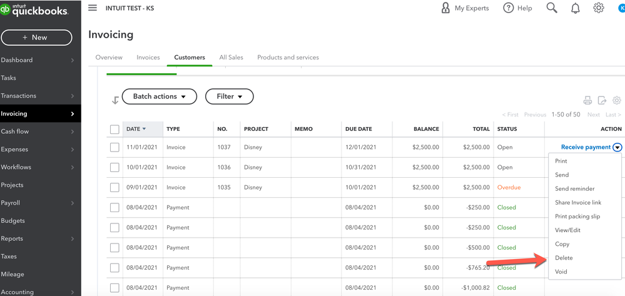This screenshot has height=296, width=625.
Task: Open the My Experts person icon
Action: 445,8
